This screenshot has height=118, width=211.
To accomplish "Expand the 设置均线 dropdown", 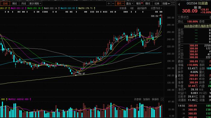I will pyautogui.click(x=156, y=8).
